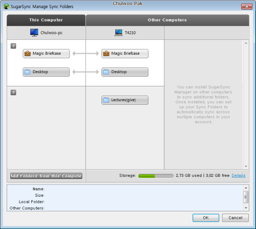The image size is (256, 229).
Task: Click the 'Local Folder:' label
Action: click(x=32, y=202)
